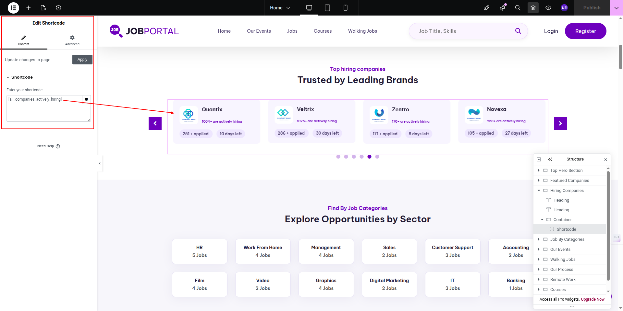Viewport: 623px width, 311px height.
Task: Click the next carousel slide arrow
Action: pos(560,123)
